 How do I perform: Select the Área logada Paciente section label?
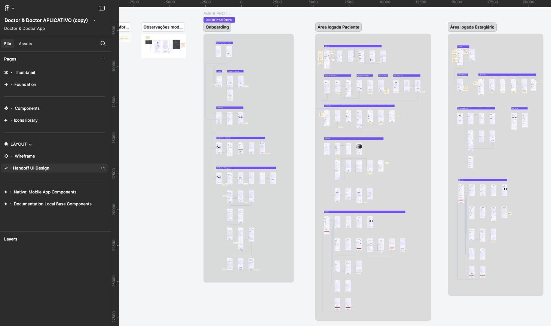click(338, 27)
